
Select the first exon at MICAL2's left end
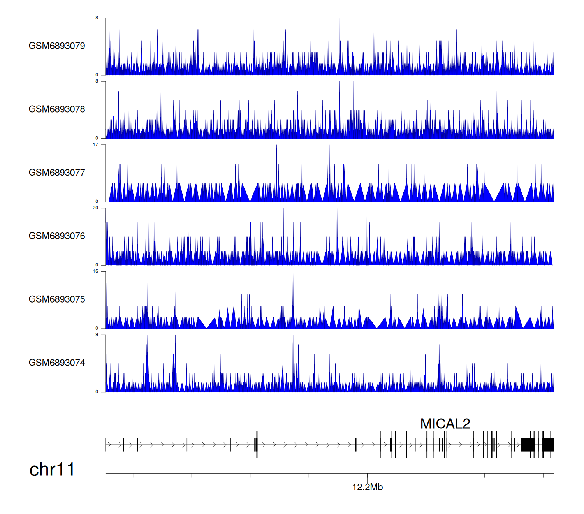click(106, 445)
